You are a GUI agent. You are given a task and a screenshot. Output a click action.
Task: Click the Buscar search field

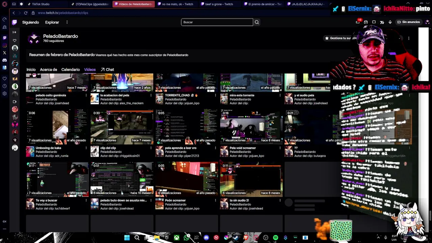point(217,22)
